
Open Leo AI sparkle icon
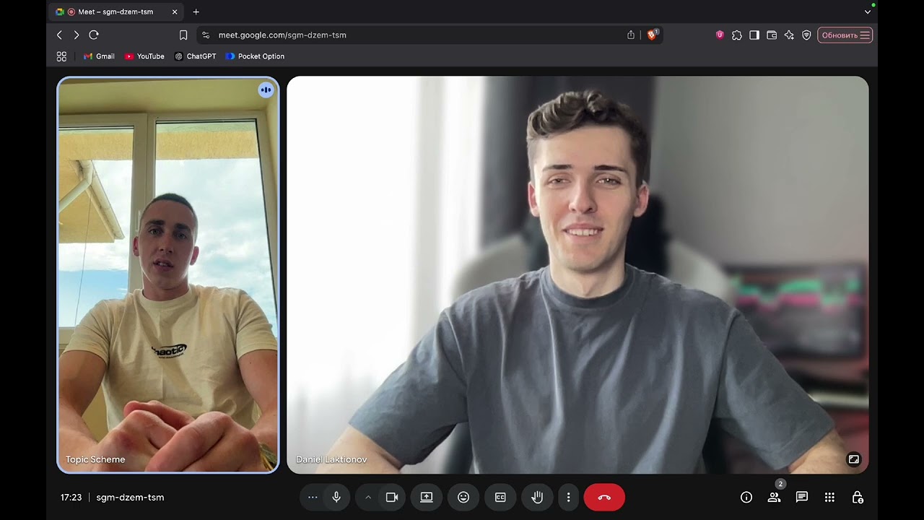pos(789,35)
